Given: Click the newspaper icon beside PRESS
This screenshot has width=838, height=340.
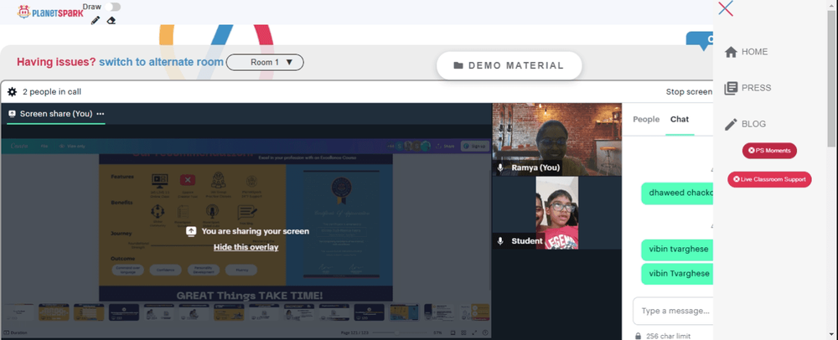Looking at the screenshot, I should pos(731,88).
